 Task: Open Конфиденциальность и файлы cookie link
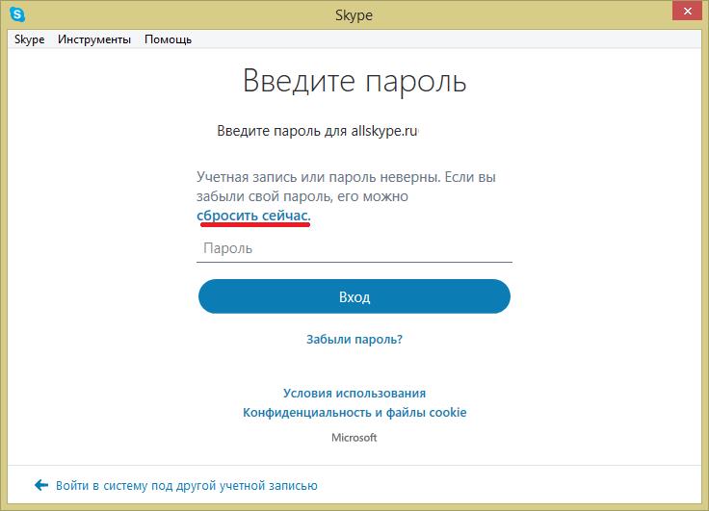(x=354, y=412)
